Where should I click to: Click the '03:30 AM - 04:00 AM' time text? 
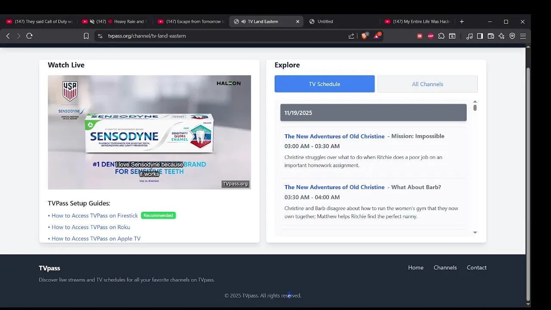[x=312, y=197]
